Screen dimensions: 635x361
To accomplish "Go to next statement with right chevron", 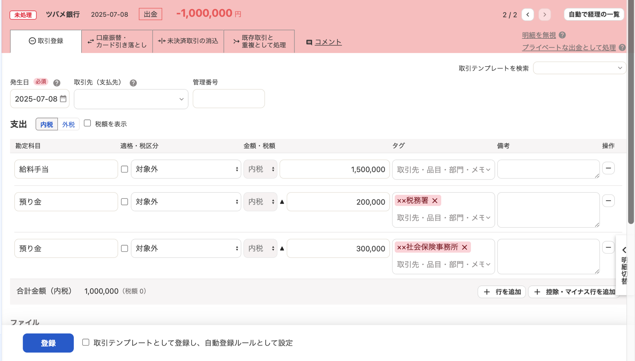I will 544,15.
